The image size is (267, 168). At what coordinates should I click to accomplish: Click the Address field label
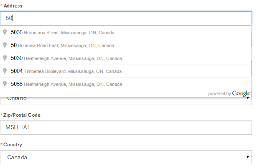tap(13, 6)
